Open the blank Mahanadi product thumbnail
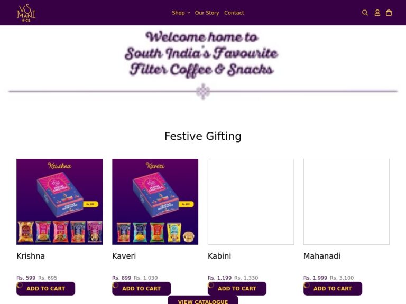This screenshot has width=406, height=304. click(x=346, y=202)
